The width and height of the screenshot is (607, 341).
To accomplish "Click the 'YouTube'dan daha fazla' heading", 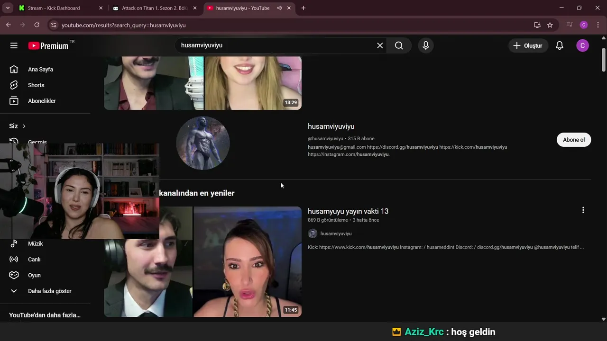I will click(x=45, y=315).
